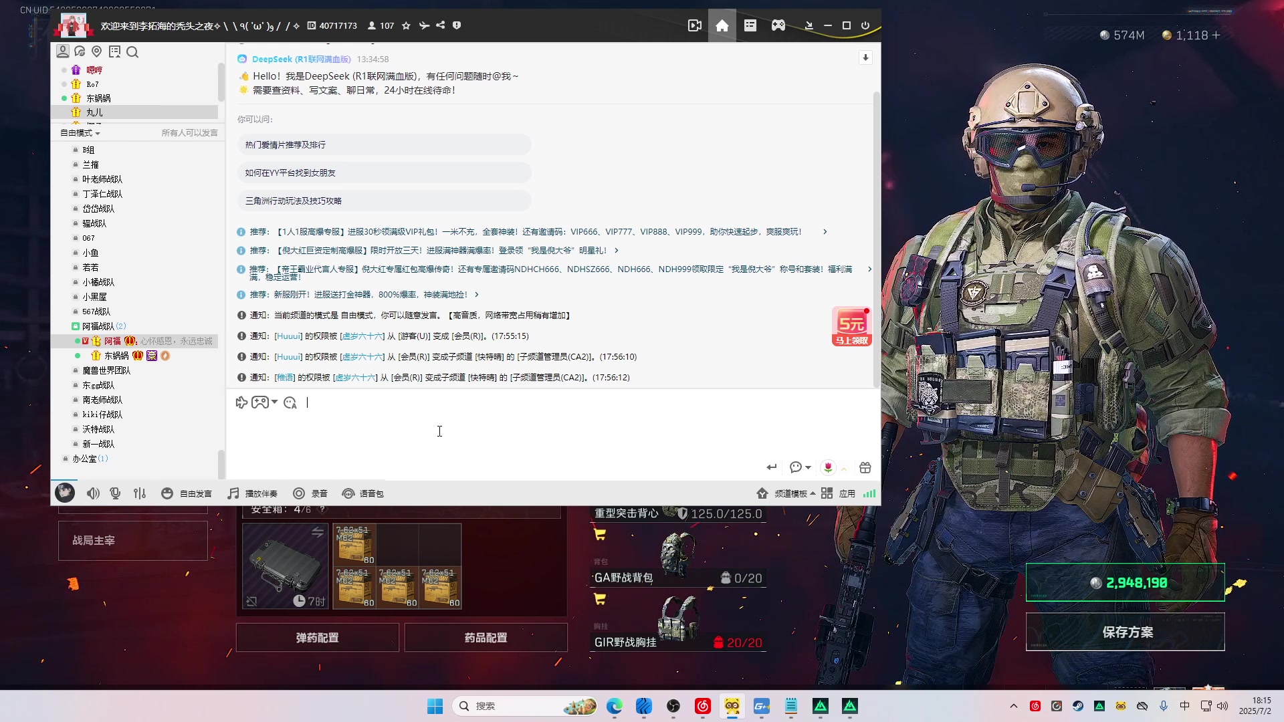Open the Windows Start button
The width and height of the screenshot is (1284, 722).
[x=435, y=706]
